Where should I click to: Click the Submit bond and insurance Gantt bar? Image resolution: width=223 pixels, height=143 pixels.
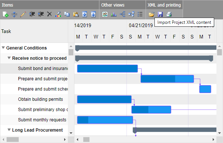tap(107, 69)
